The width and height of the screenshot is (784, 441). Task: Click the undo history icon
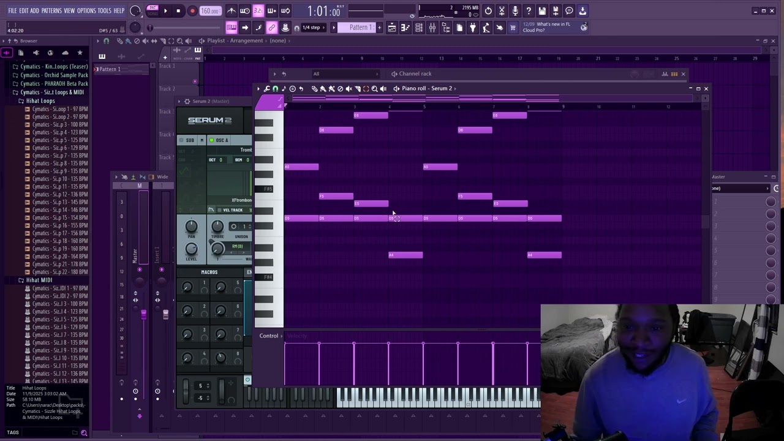(x=488, y=10)
